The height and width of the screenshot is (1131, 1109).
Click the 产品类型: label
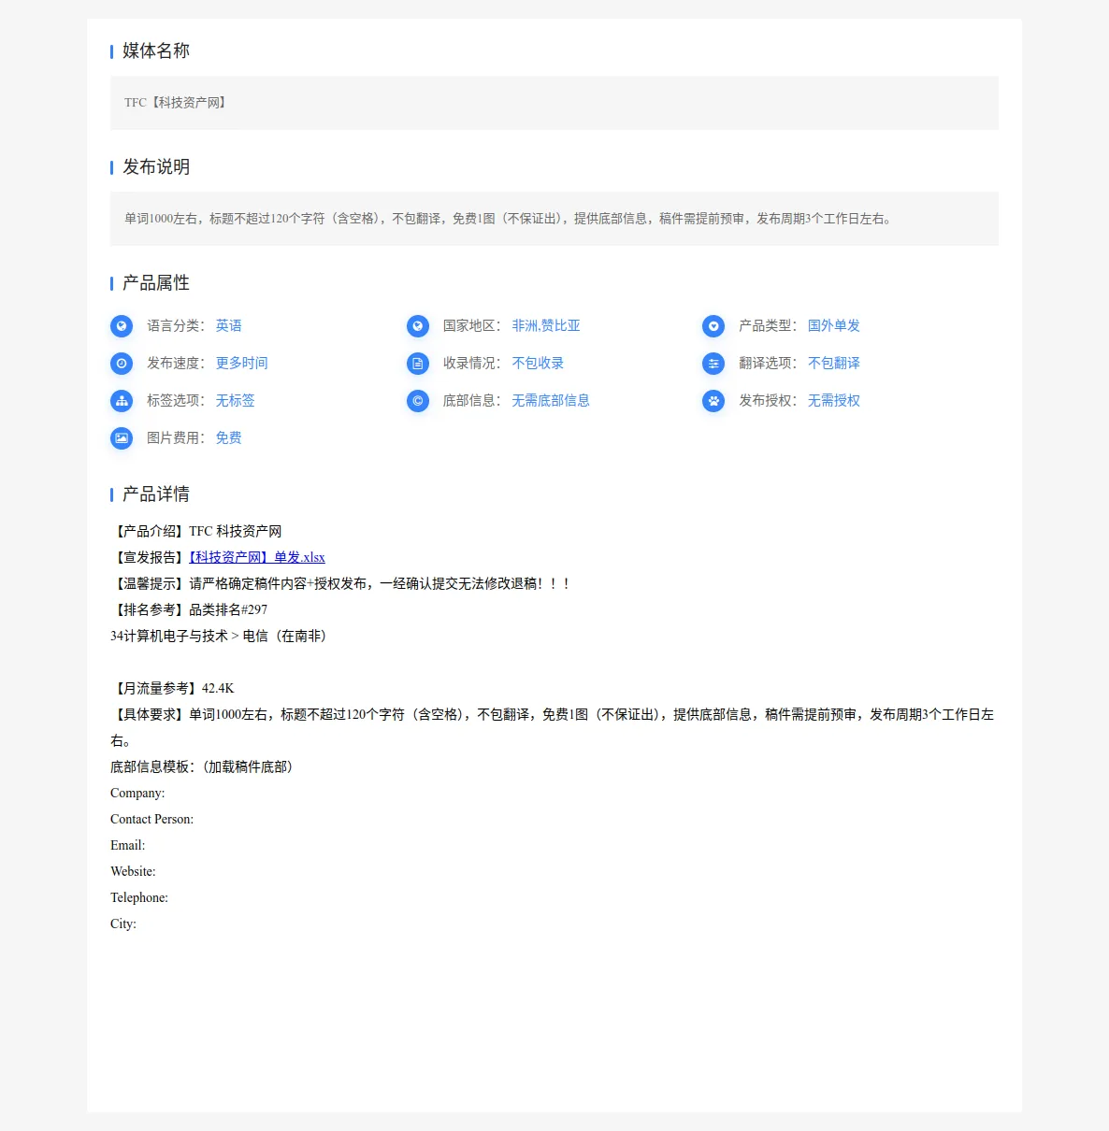coord(769,325)
